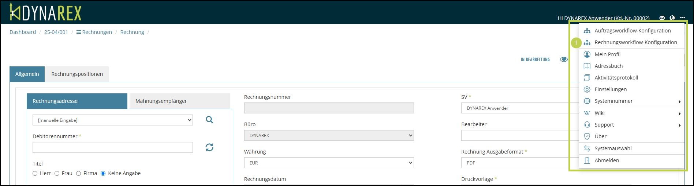Click into the Debitorennummer input field
Viewport: 694px width, 186px height.
coord(112,147)
